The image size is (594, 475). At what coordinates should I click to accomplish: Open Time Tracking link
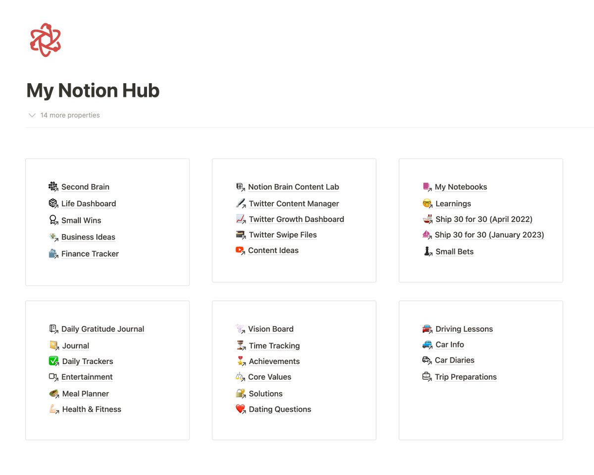pyautogui.click(x=274, y=346)
